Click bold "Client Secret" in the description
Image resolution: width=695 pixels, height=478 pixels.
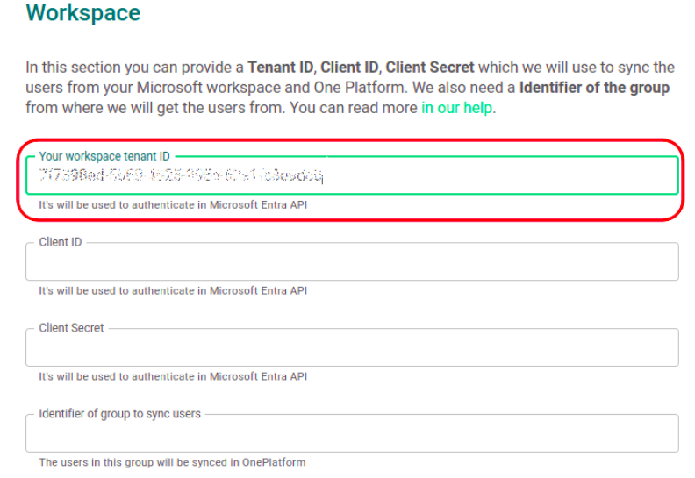pos(430,68)
